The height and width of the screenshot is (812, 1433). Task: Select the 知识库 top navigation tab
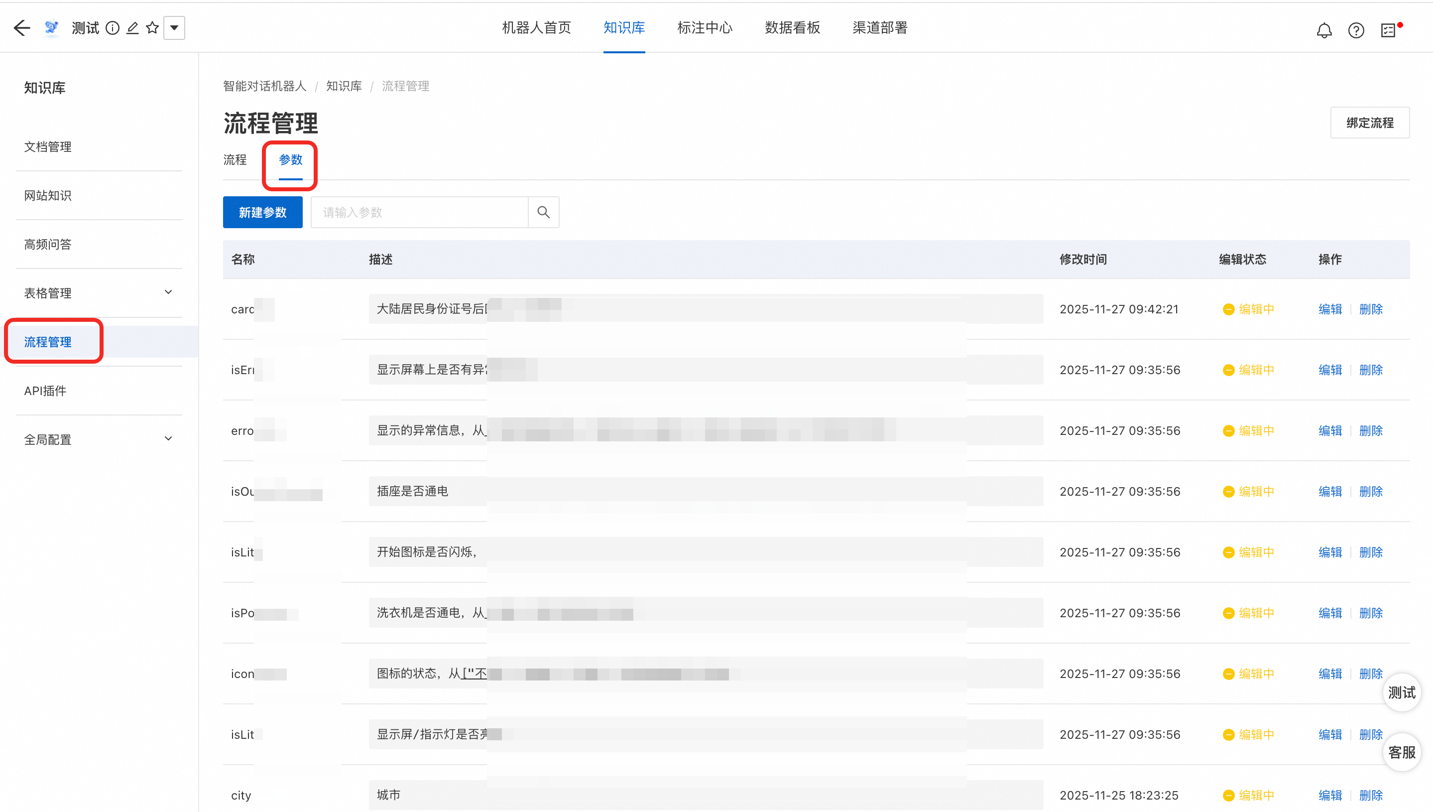point(624,28)
